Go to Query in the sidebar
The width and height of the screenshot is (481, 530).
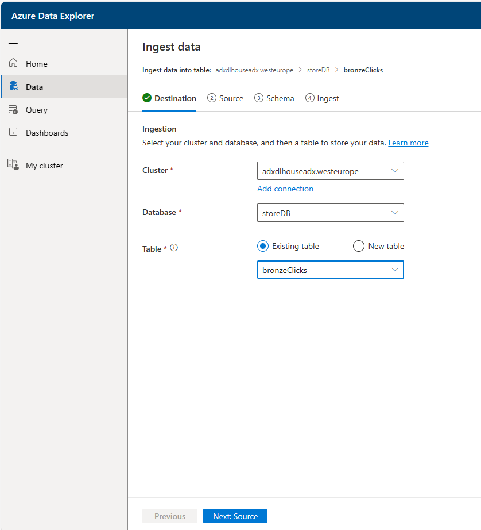[x=64, y=110]
